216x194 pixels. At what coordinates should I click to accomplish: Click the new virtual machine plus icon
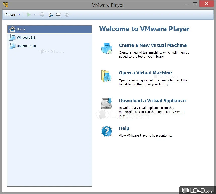106,48
